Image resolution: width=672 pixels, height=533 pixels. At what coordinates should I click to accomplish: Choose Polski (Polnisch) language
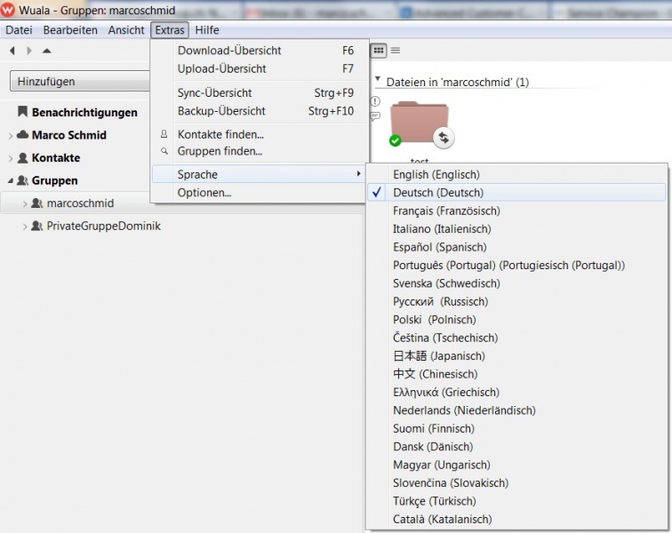point(516,320)
